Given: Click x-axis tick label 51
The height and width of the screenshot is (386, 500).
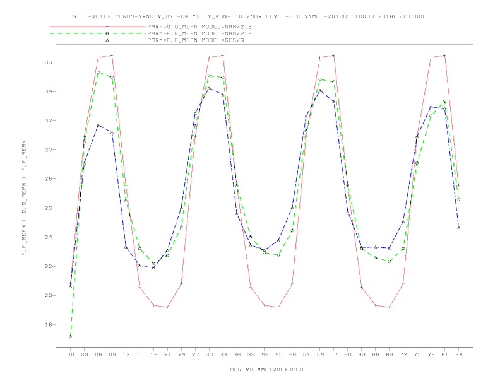Looking at the screenshot, I should coord(306,354).
